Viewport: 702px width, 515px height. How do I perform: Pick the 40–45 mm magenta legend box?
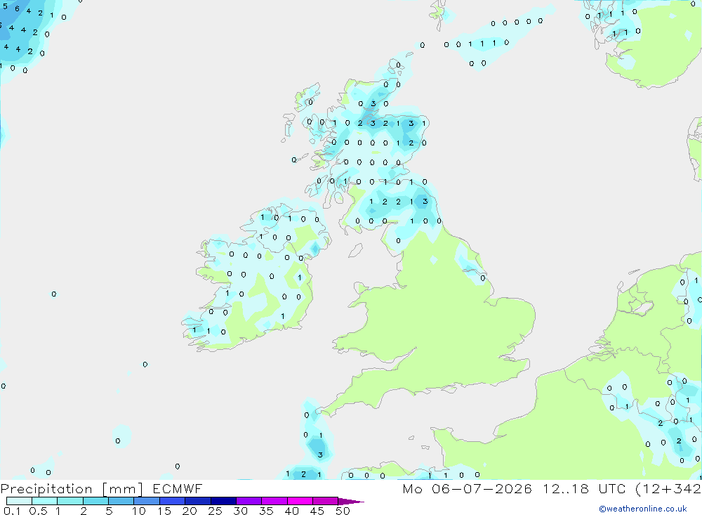click(x=300, y=501)
